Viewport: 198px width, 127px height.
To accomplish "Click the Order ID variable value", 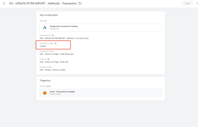I will pos(54,62).
